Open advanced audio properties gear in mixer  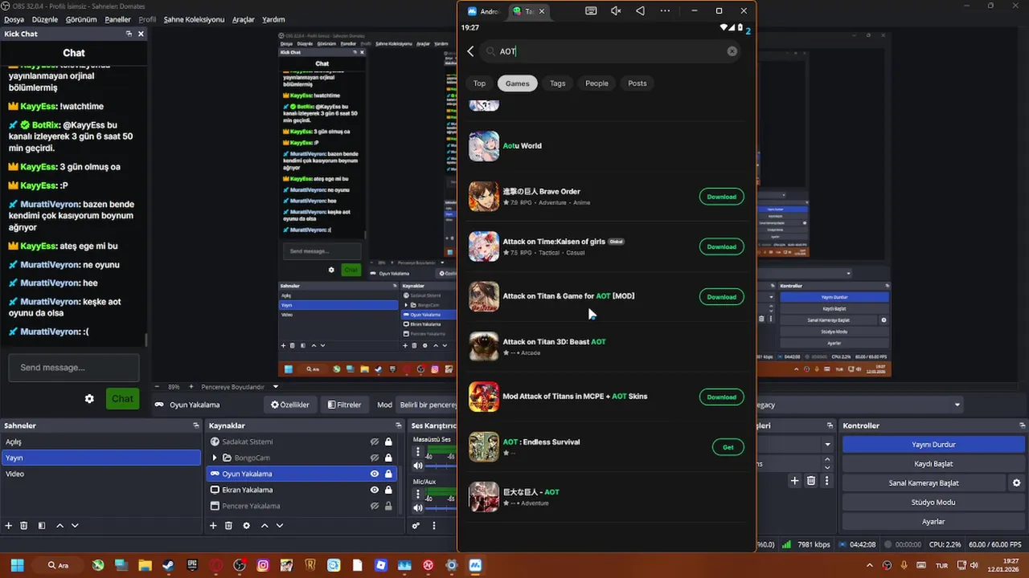click(416, 526)
